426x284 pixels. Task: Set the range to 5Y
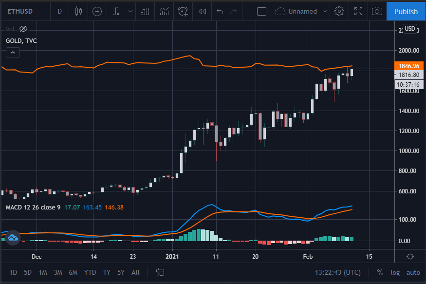[121, 272]
